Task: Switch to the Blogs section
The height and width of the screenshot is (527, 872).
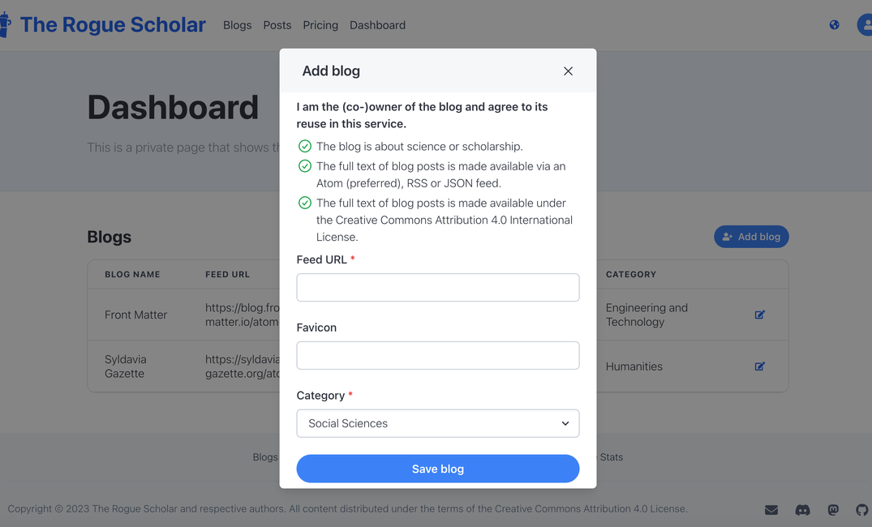Action: point(237,25)
